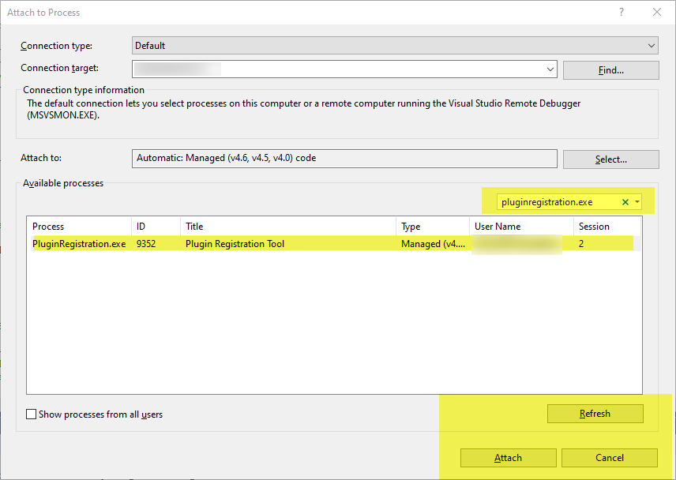
Task: Click process ID 9352 cell
Action: (x=146, y=244)
